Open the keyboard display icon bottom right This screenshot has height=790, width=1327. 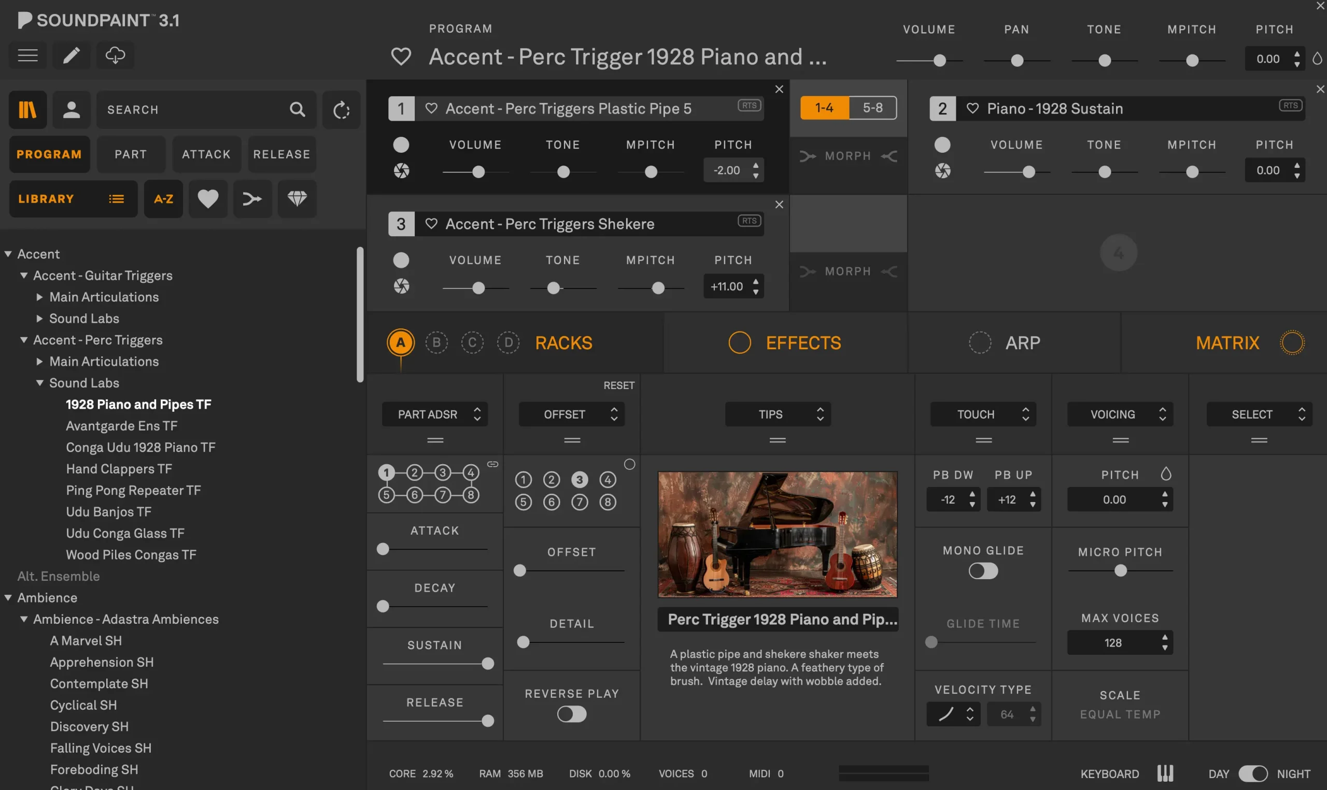(1165, 773)
